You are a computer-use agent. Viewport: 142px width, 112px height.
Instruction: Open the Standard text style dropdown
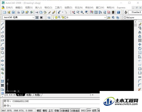135,12
